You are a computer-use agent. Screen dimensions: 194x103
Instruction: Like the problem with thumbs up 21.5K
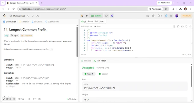[x=7, y=99]
